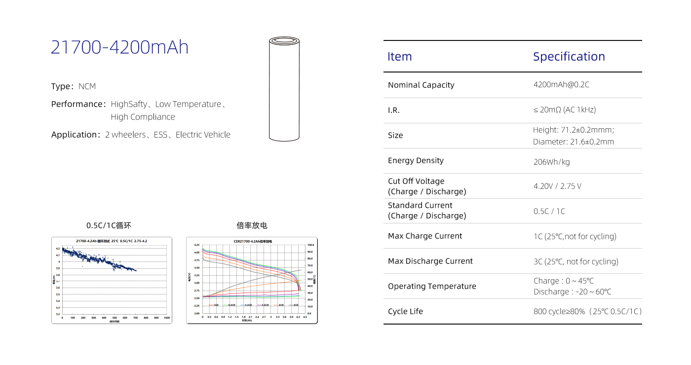Select the Size row label
This screenshot has width=691, height=365.
point(395,135)
